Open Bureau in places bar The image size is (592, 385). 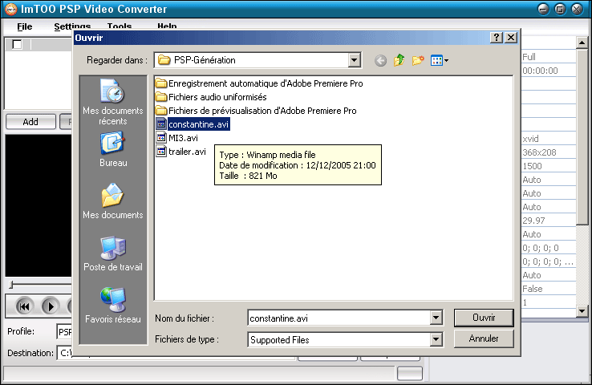[113, 149]
